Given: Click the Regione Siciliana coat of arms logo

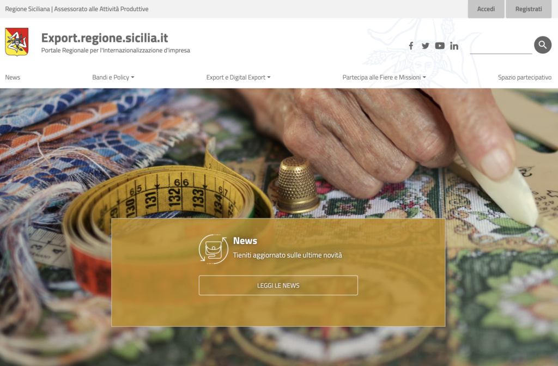Looking at the screenshot, I should (x=17, y=42).
